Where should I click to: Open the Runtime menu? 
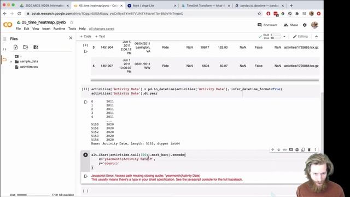pos(59,28)
